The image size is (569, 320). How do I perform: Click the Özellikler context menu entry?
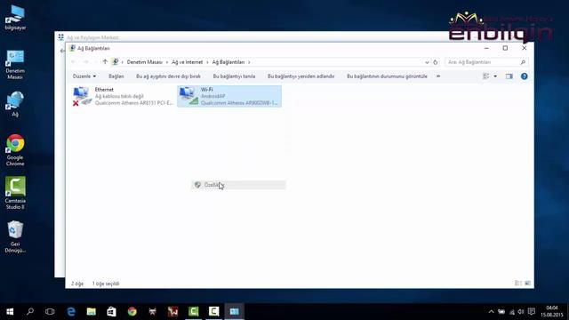click(x=238, y=185)
